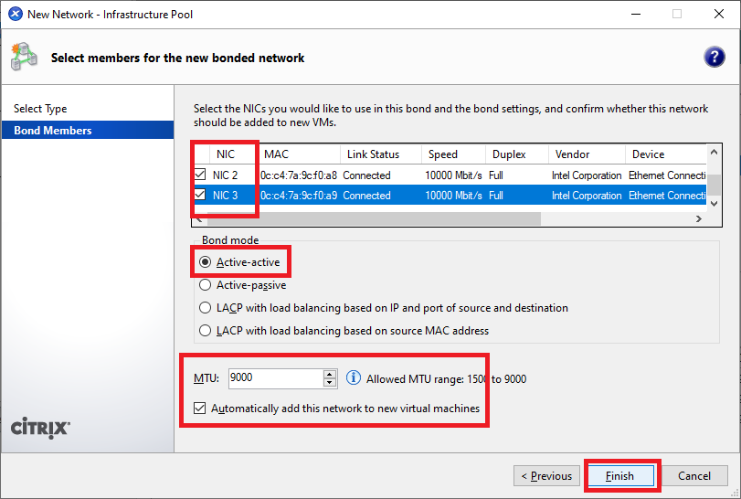Go to the Select Type step
This screenshot has width=741, height=499.
[x=40, y=109]
